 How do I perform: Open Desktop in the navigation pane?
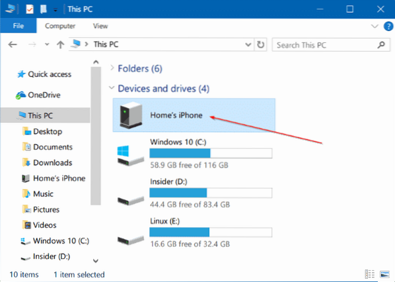point(48,132)
